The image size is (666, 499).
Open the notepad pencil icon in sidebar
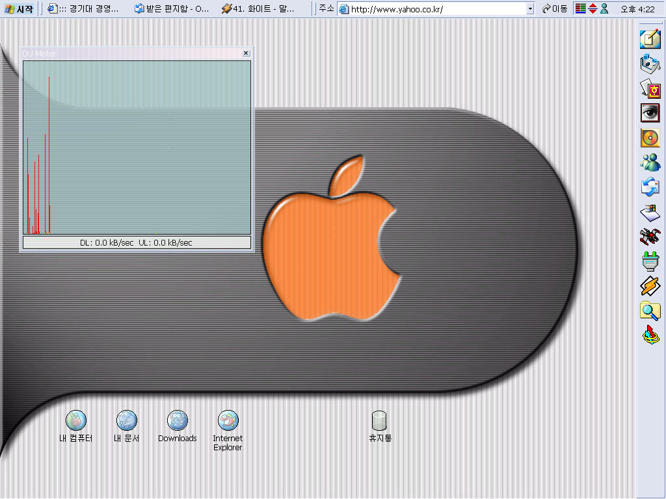tap(650, 39)
